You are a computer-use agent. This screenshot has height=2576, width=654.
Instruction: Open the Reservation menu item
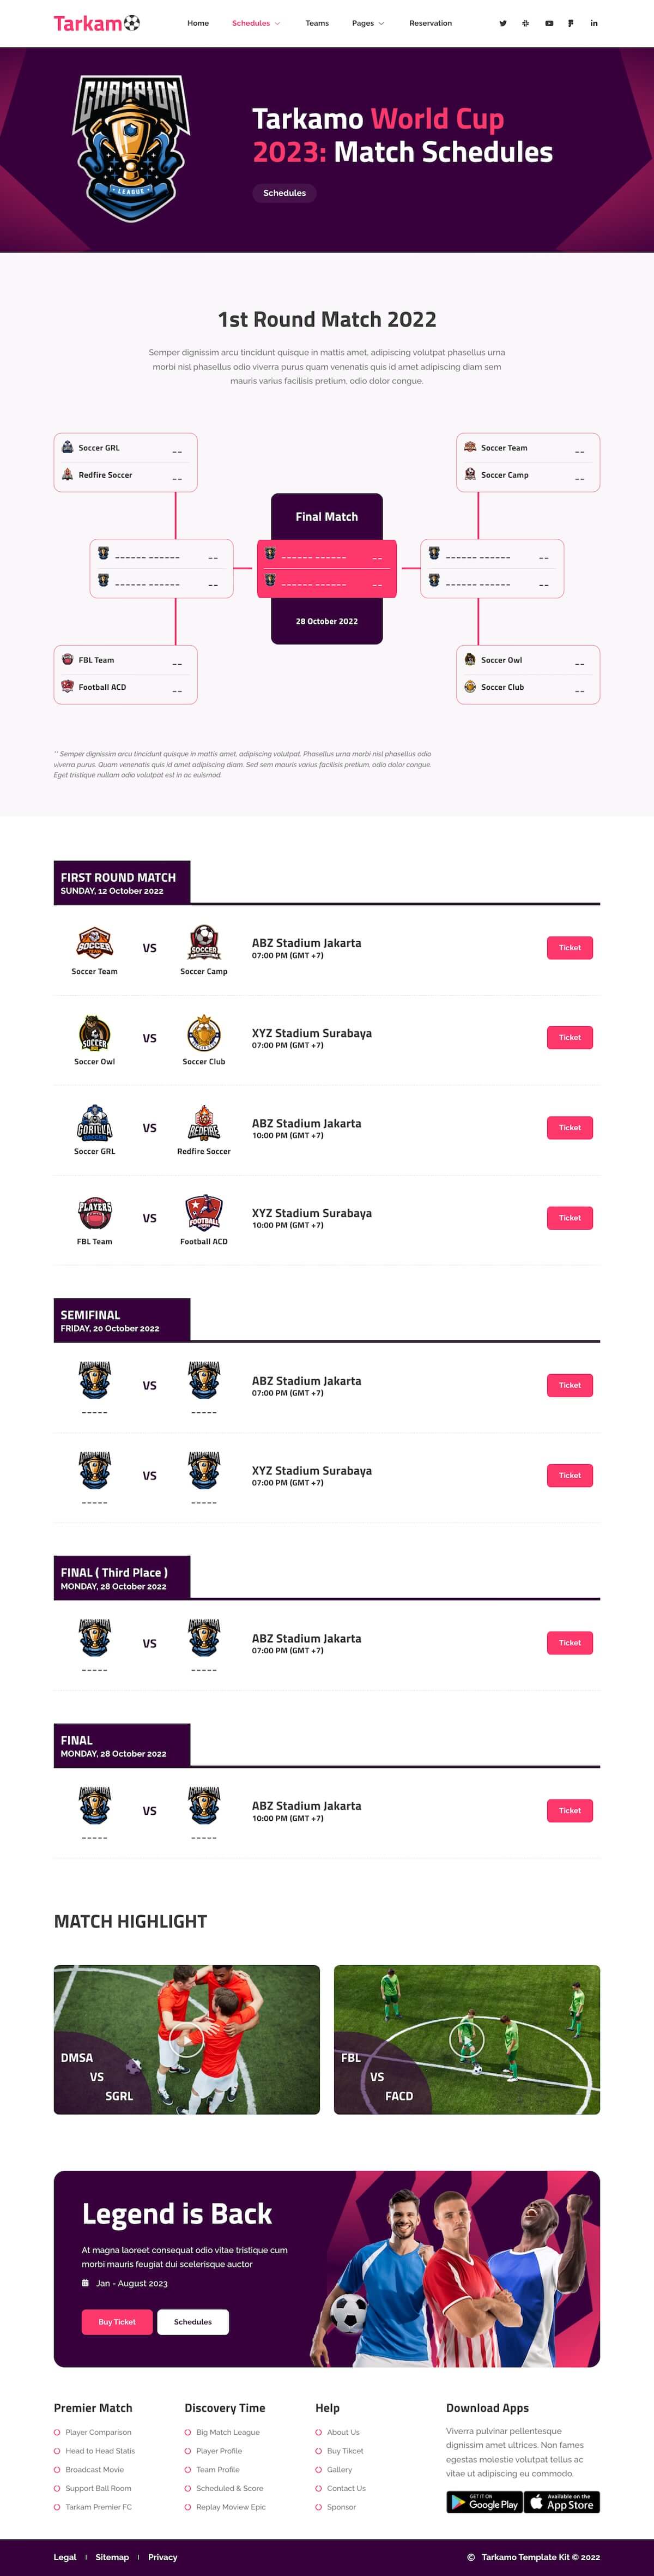430,23
